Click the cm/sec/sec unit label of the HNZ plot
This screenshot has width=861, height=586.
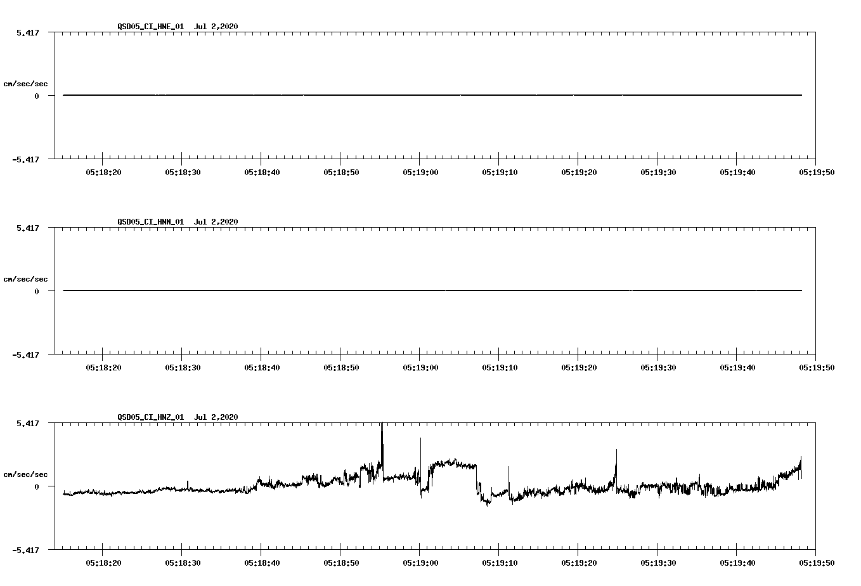pos(25,474)
